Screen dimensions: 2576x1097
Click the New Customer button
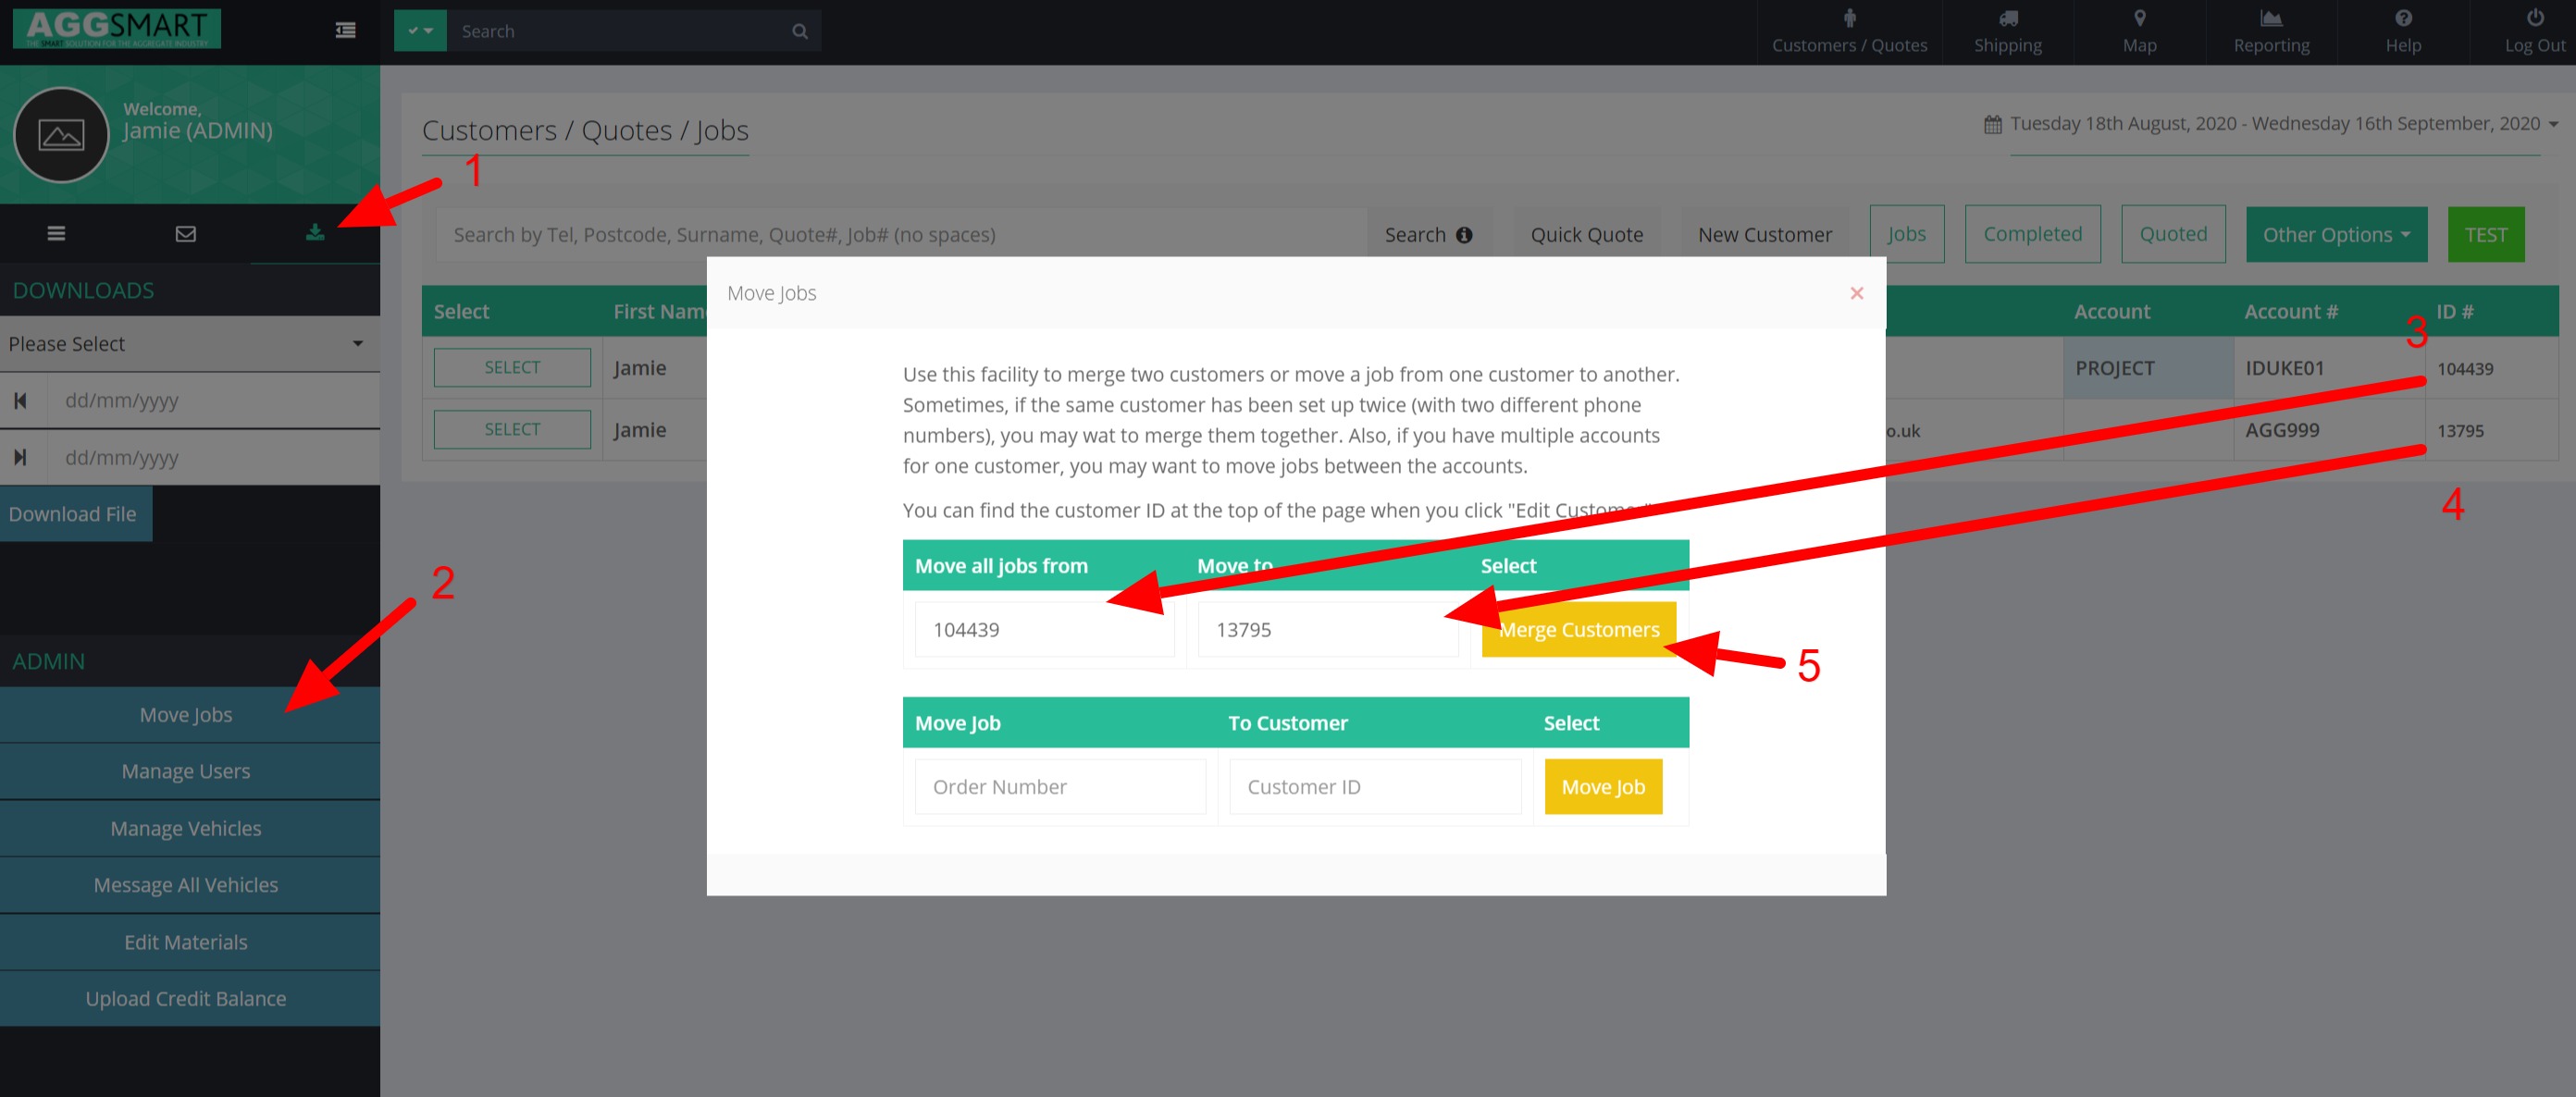pos(1764,235)
